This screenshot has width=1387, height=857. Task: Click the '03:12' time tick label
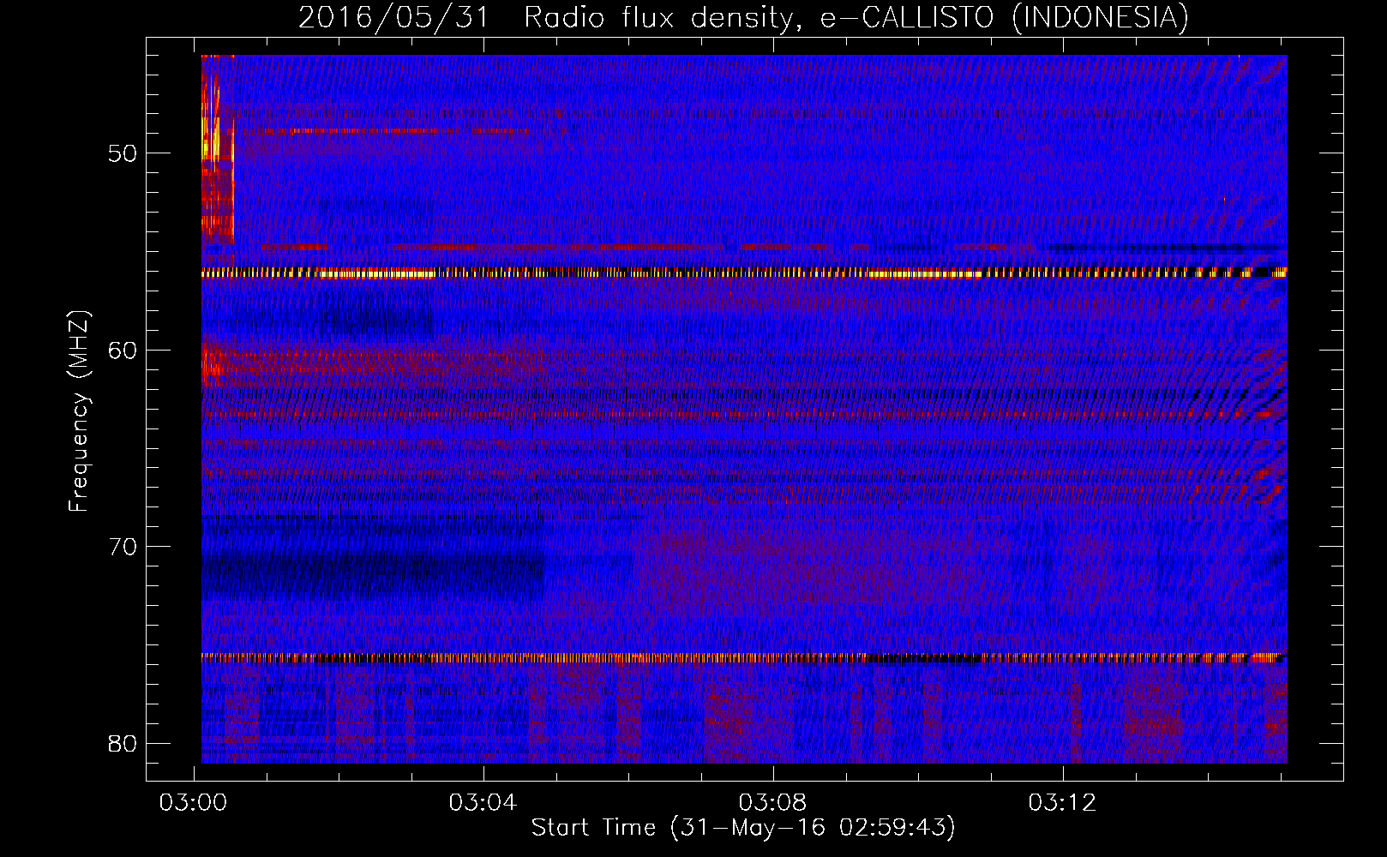(x=1063, y=803)
